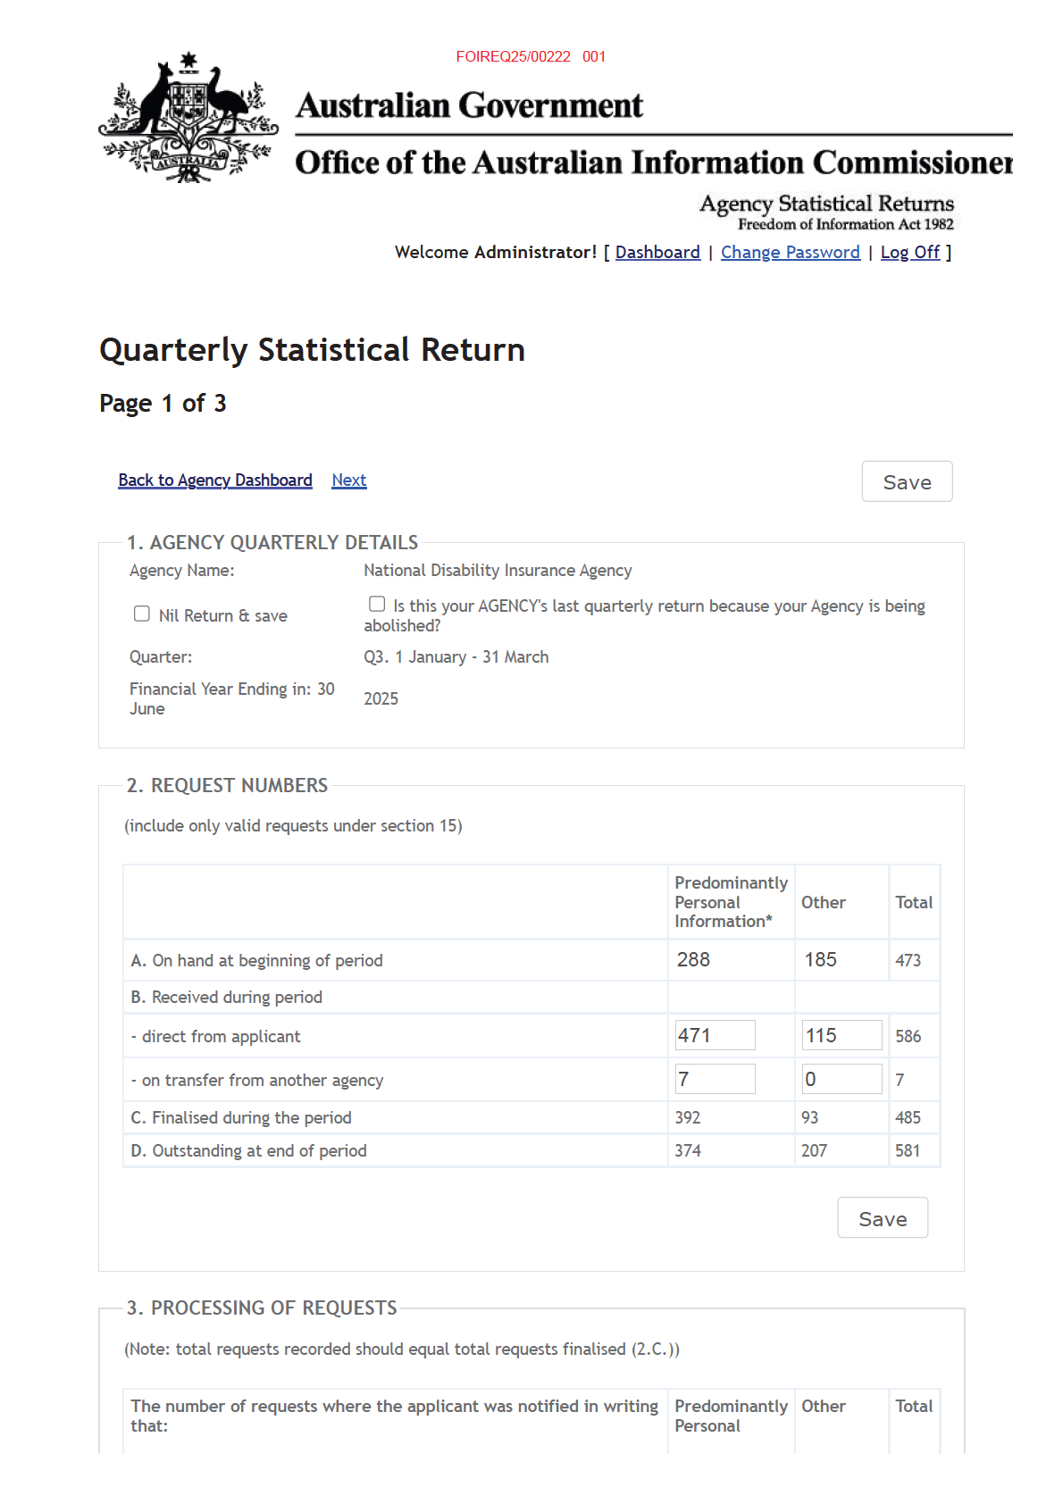The width and height of the screenshot is (1063, 1504).
Task: Open the Change Password link
Action: click(791, 252)
